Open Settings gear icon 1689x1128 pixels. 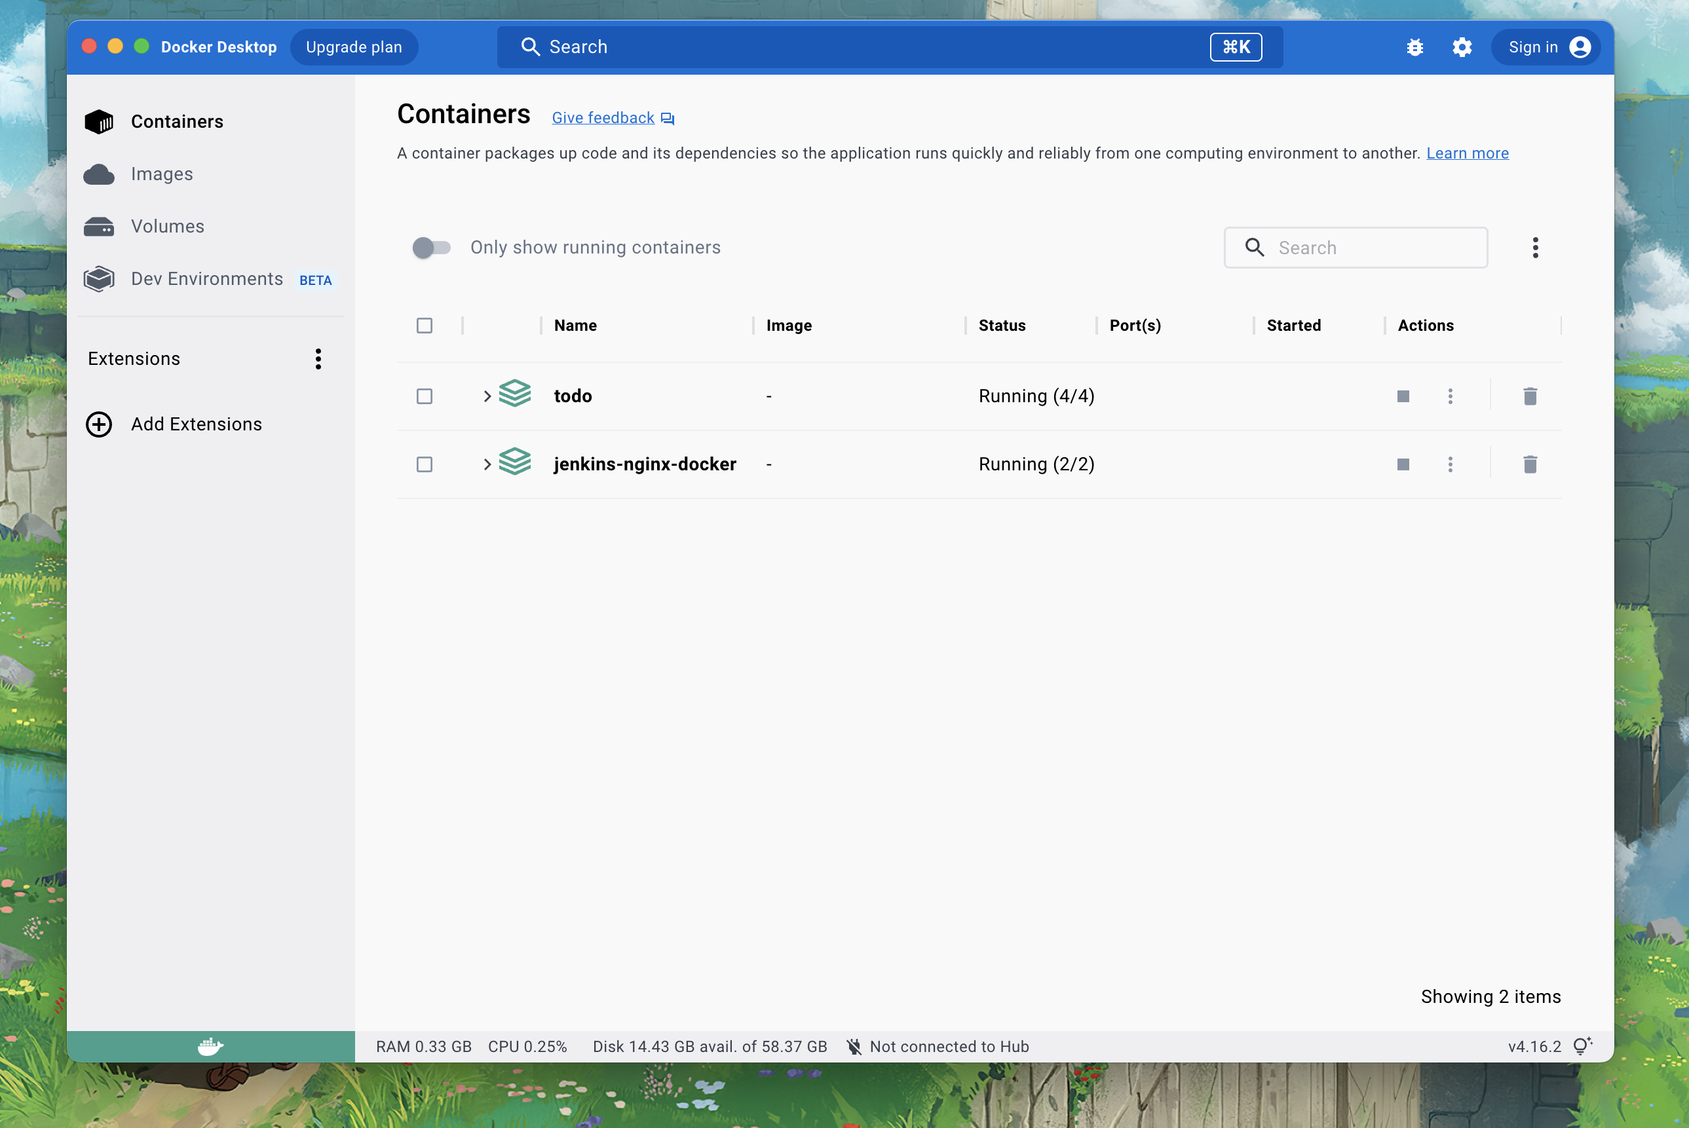point(1462,47)
